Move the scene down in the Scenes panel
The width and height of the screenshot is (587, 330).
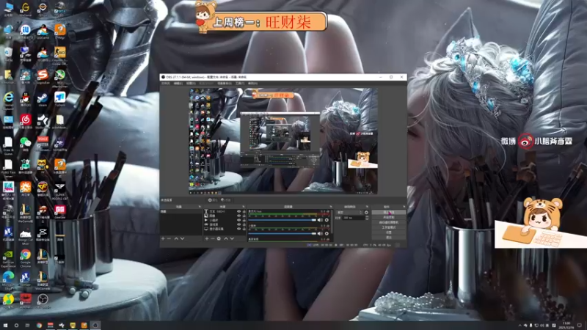point(182,239)
